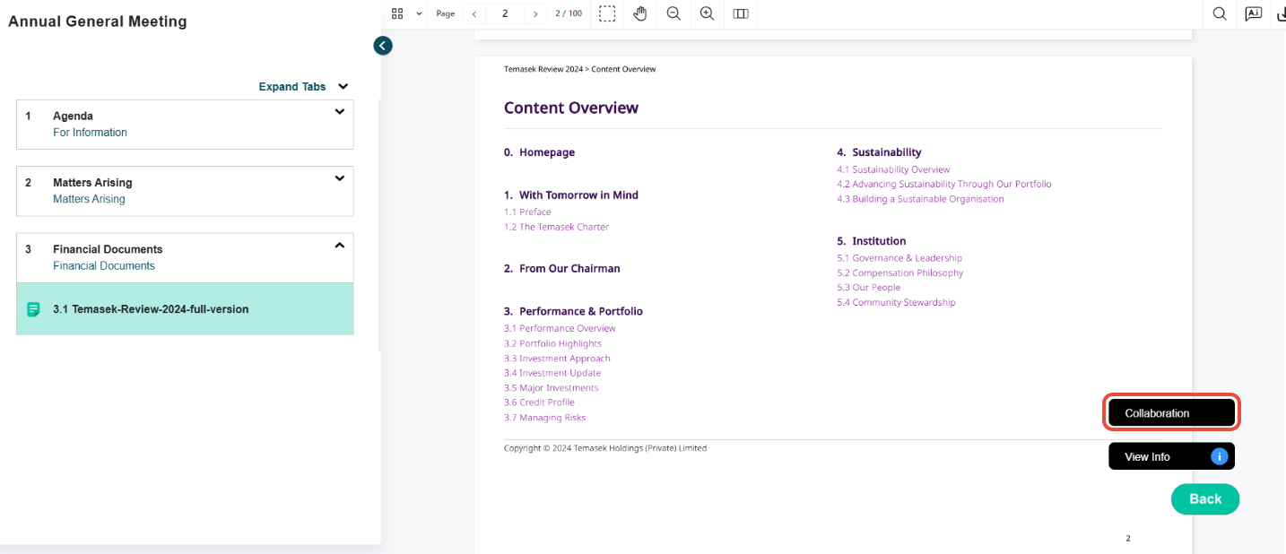Image resolution: width=1286 pixels, height=554 pixels.
Task: Open the 3.6 Credit Profile link
Action: point(539,403)
